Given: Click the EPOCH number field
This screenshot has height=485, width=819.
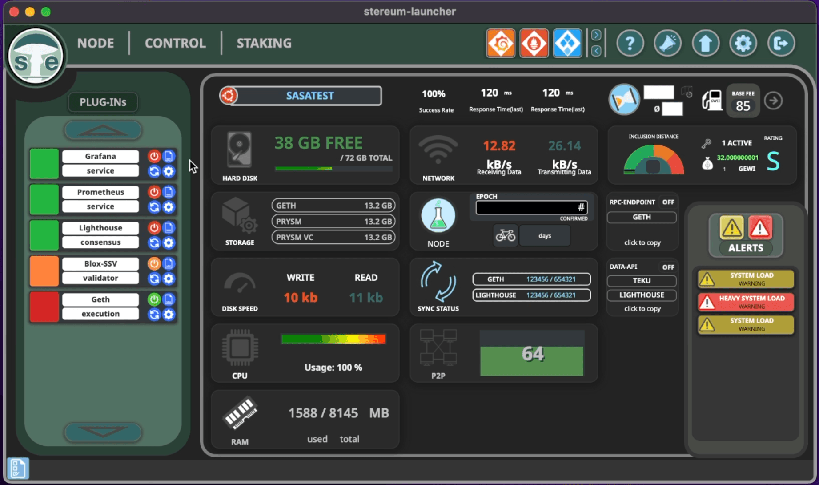Looking at the screenshot, I should [x=531, y=207].
